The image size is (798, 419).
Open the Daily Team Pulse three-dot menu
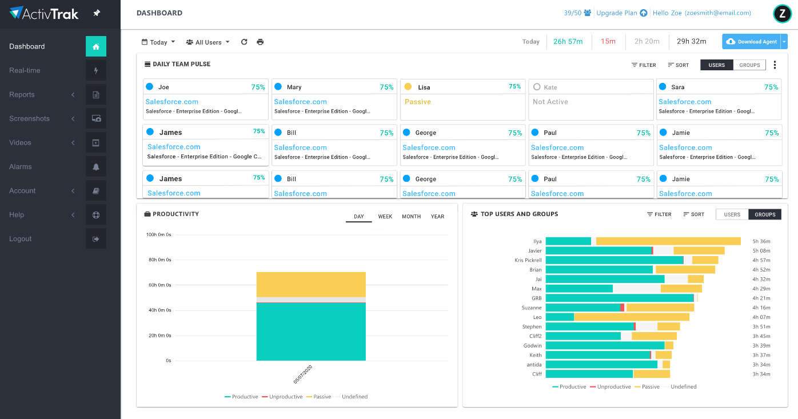(x=775, y=65)
